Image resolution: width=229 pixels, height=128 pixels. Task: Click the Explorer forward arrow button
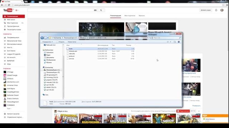45,38
